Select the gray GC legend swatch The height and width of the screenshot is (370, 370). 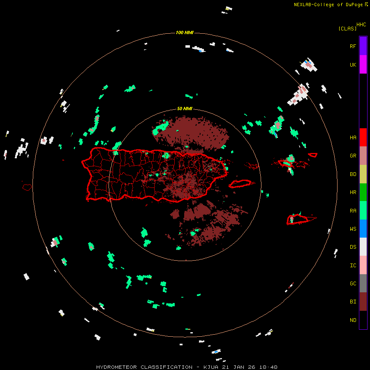363,283
